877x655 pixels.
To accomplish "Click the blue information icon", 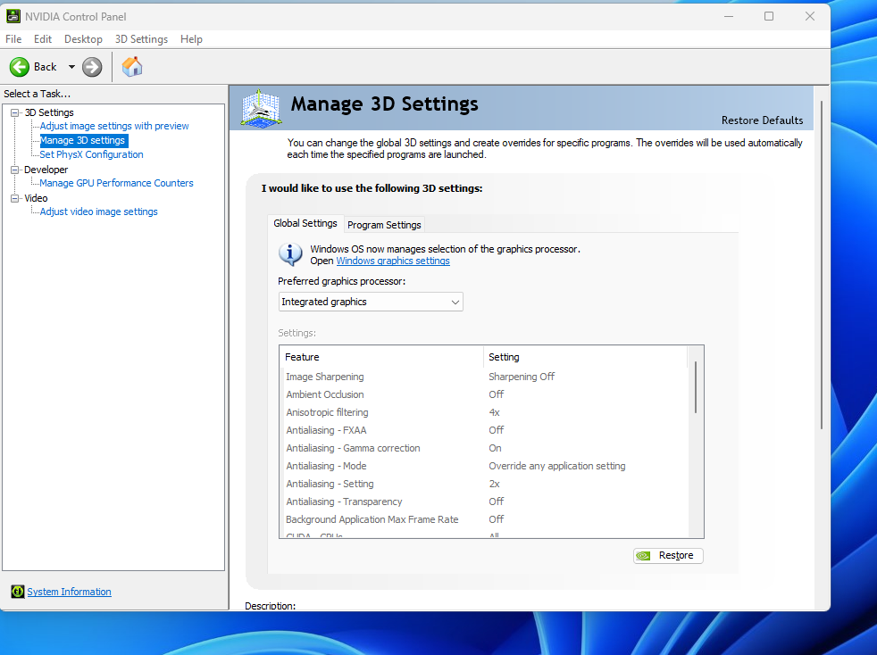I will [290, 254].
